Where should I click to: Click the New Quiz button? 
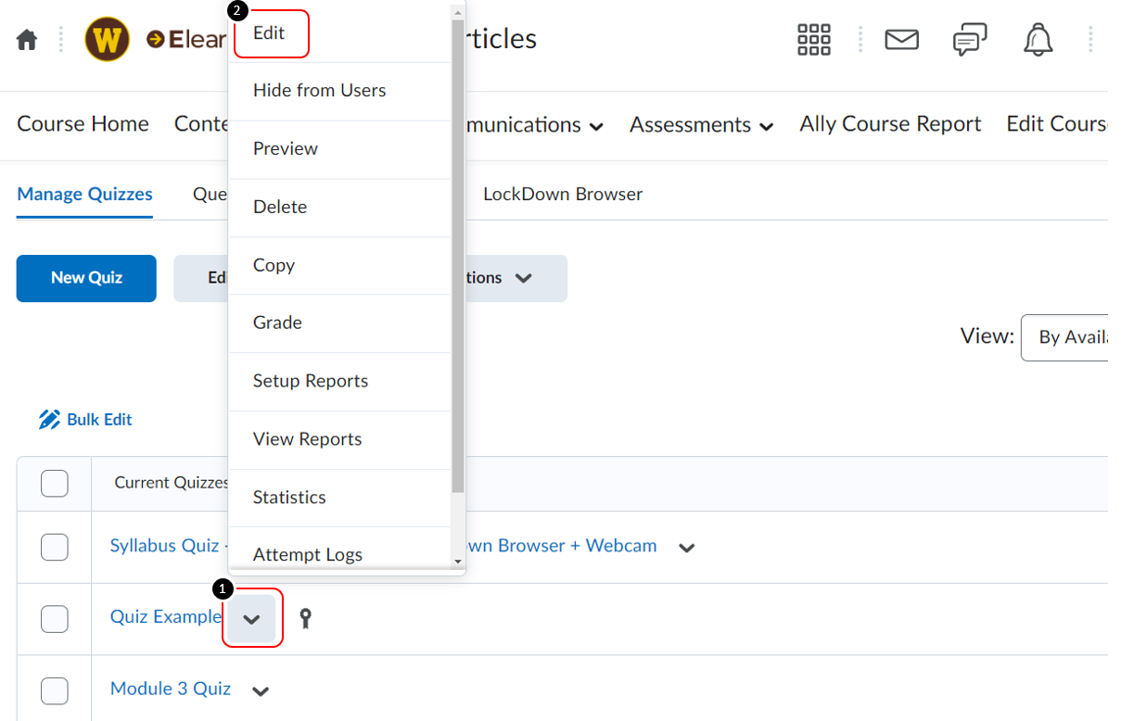[85, 278]
